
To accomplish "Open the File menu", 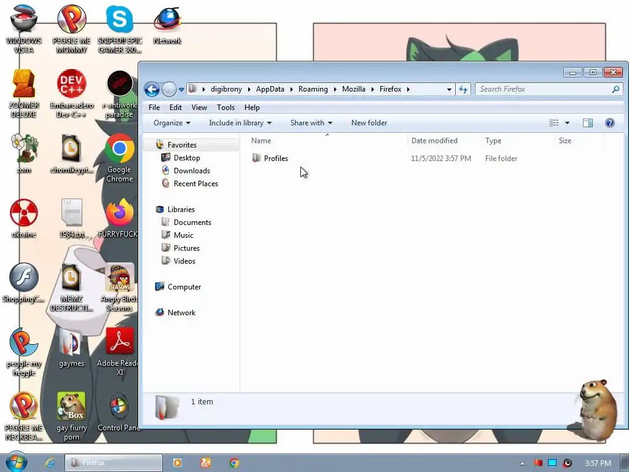I will pyautogui.click(x=154, y=108).
